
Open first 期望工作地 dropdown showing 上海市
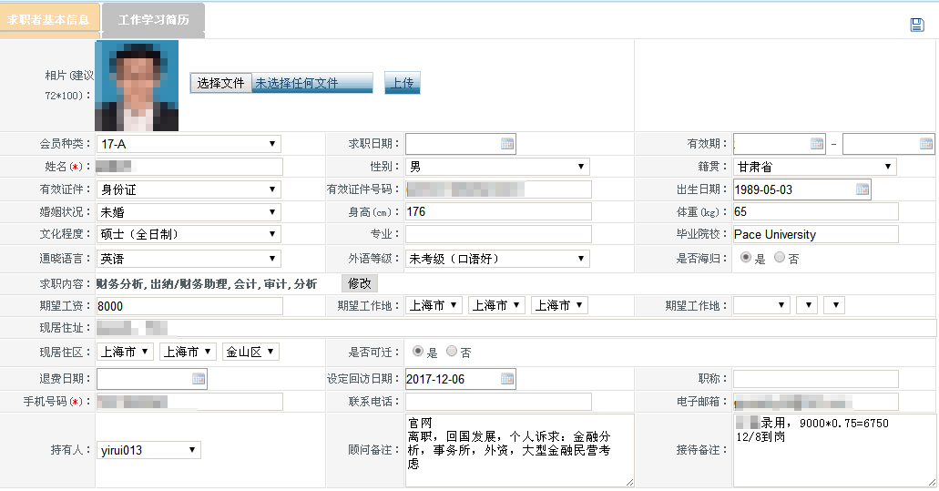tap(434, 305)
